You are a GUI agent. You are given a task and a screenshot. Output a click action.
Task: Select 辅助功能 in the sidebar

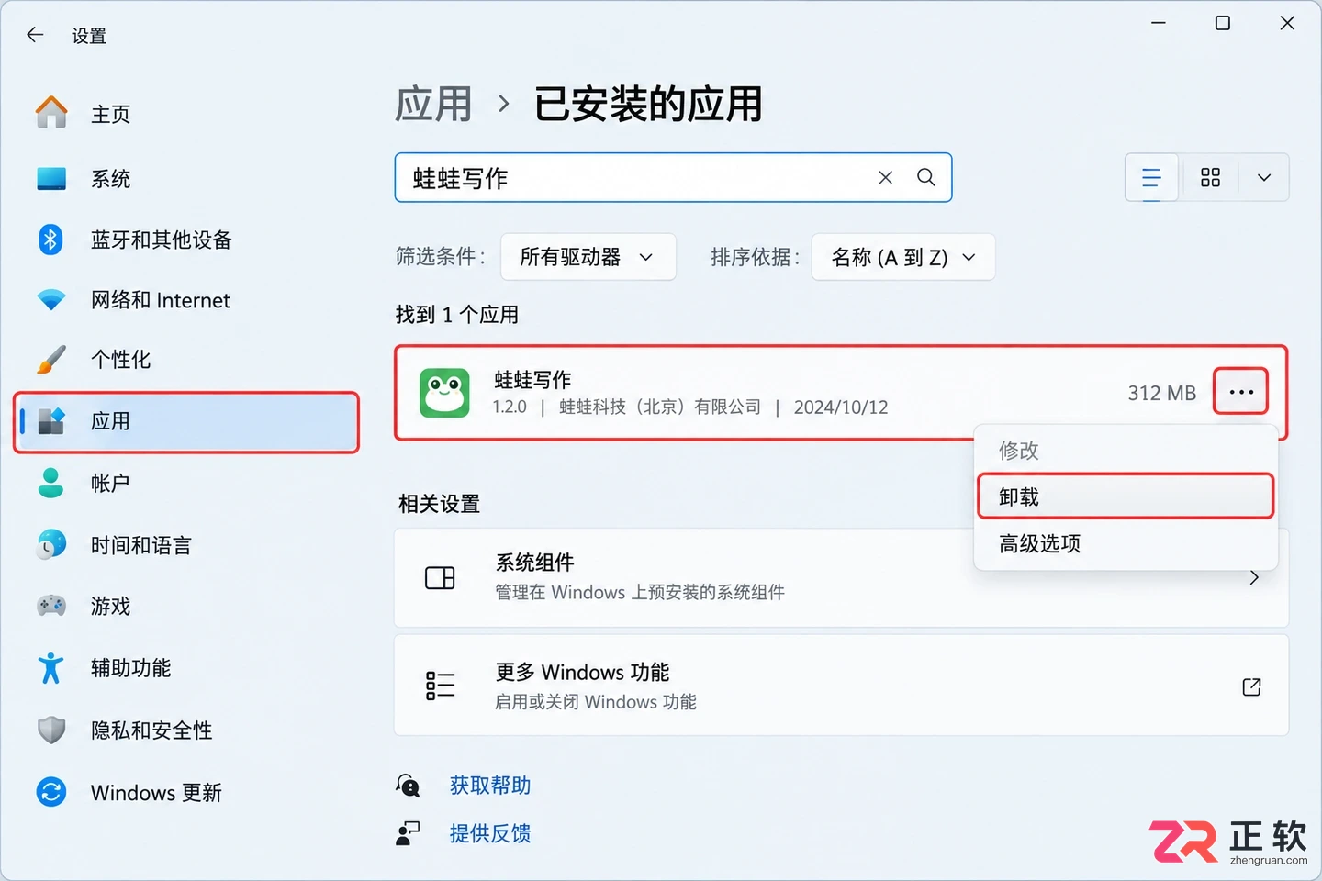131,668
